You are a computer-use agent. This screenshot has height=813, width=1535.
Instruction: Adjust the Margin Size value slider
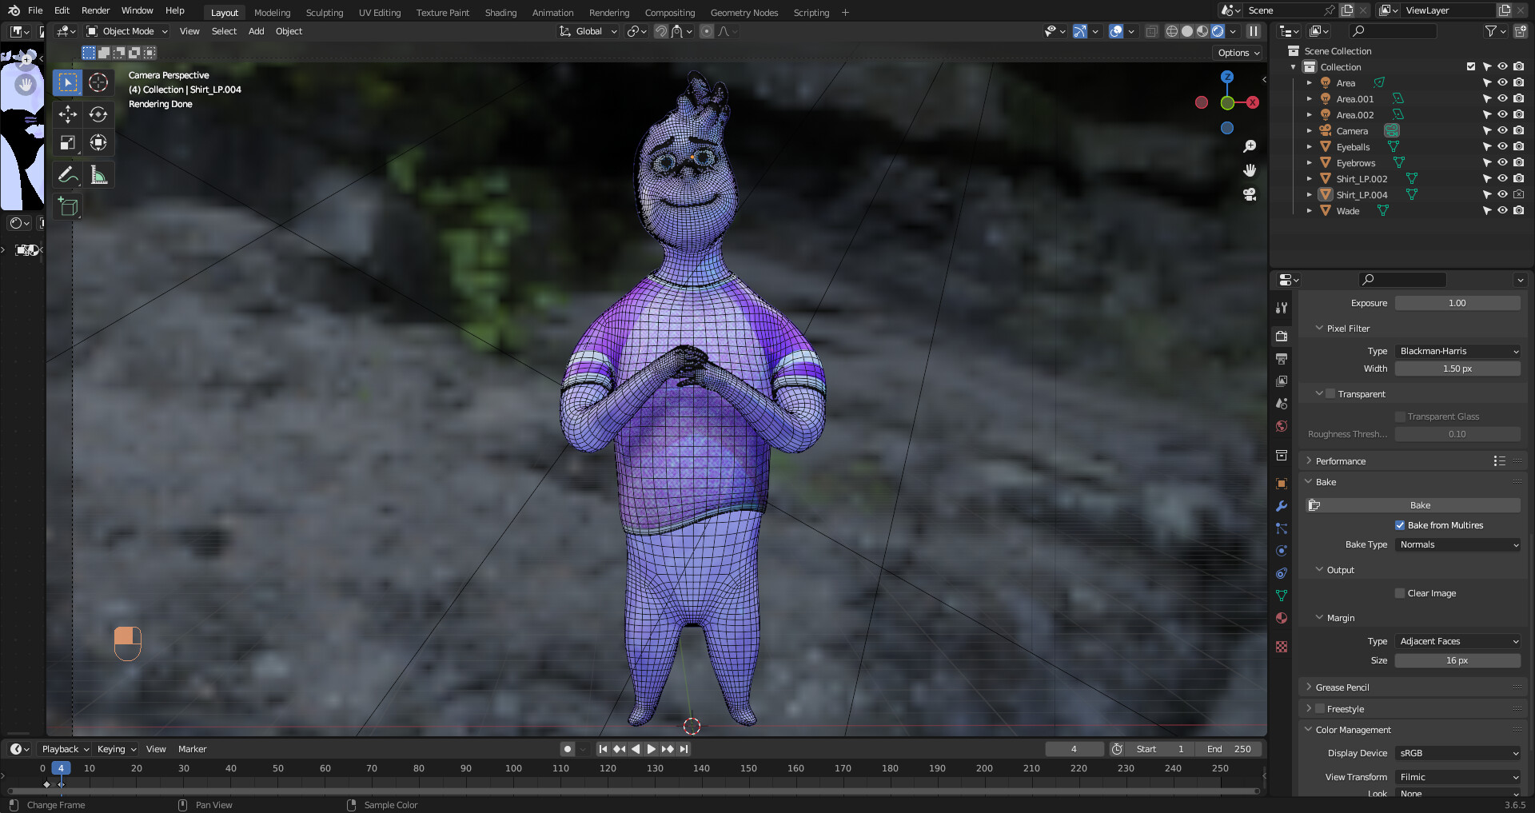pyautogui.click(x=1457, y=660)
